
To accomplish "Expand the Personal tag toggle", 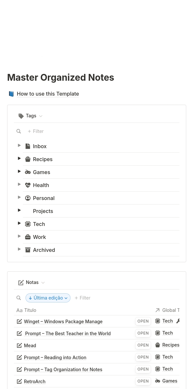I will [19, 197].
